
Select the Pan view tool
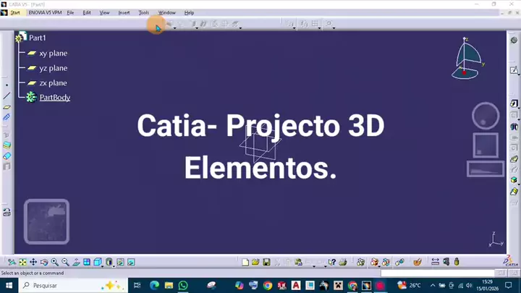point(33,262)
